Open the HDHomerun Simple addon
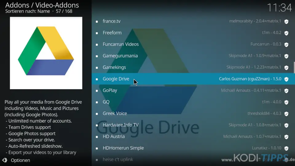295x166 pixels. [193, 148]
